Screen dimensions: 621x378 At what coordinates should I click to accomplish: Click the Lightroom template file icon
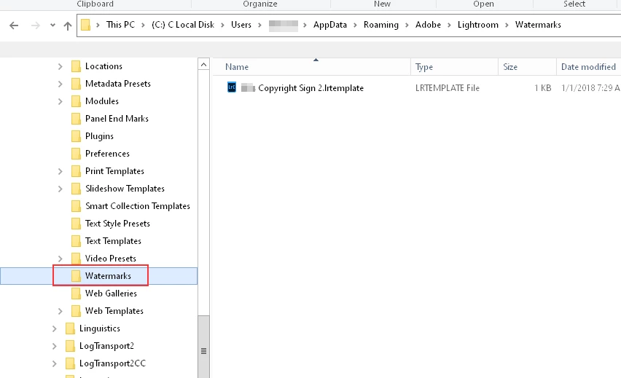point(232,87)
